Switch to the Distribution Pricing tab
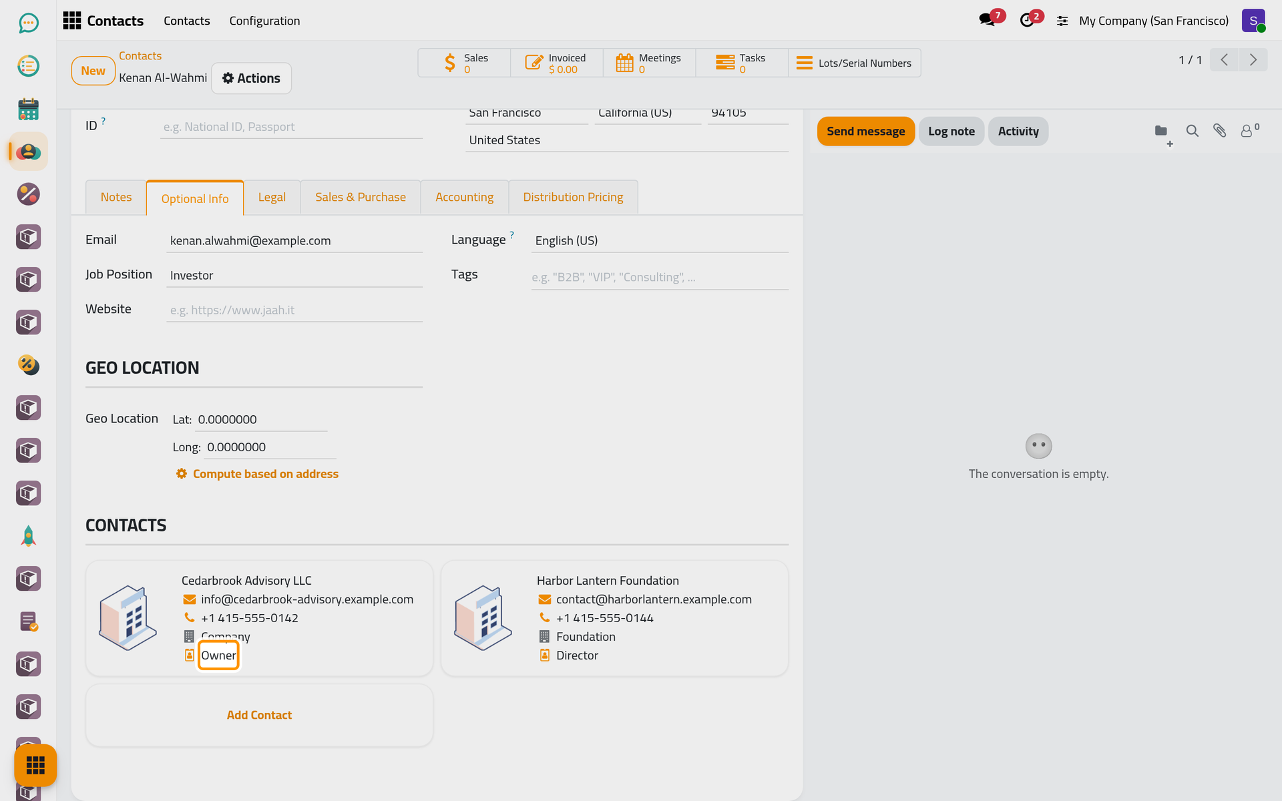The image size is (1282, 801). (x=573, y=197)
